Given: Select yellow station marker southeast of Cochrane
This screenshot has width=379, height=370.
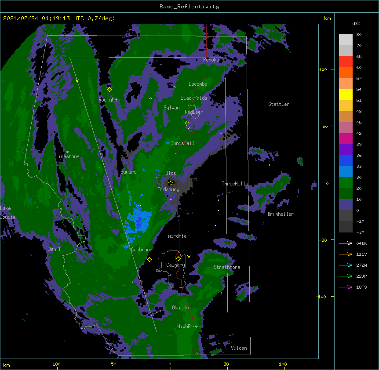Looking at the screenshot, I should (149, 259).
